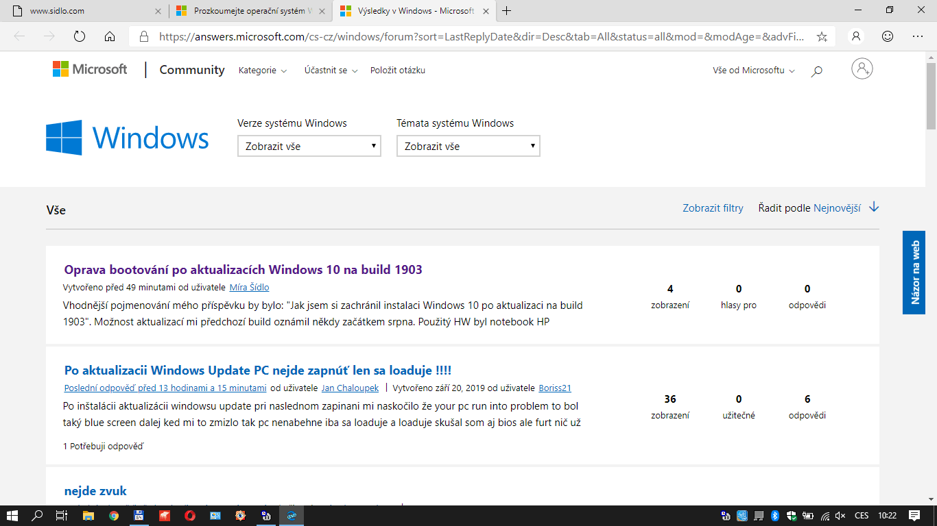Image resolution: width=937 pixels, height=526 pixels.
Task: Click the Microsoft logo
Action: tap(90, 69)
